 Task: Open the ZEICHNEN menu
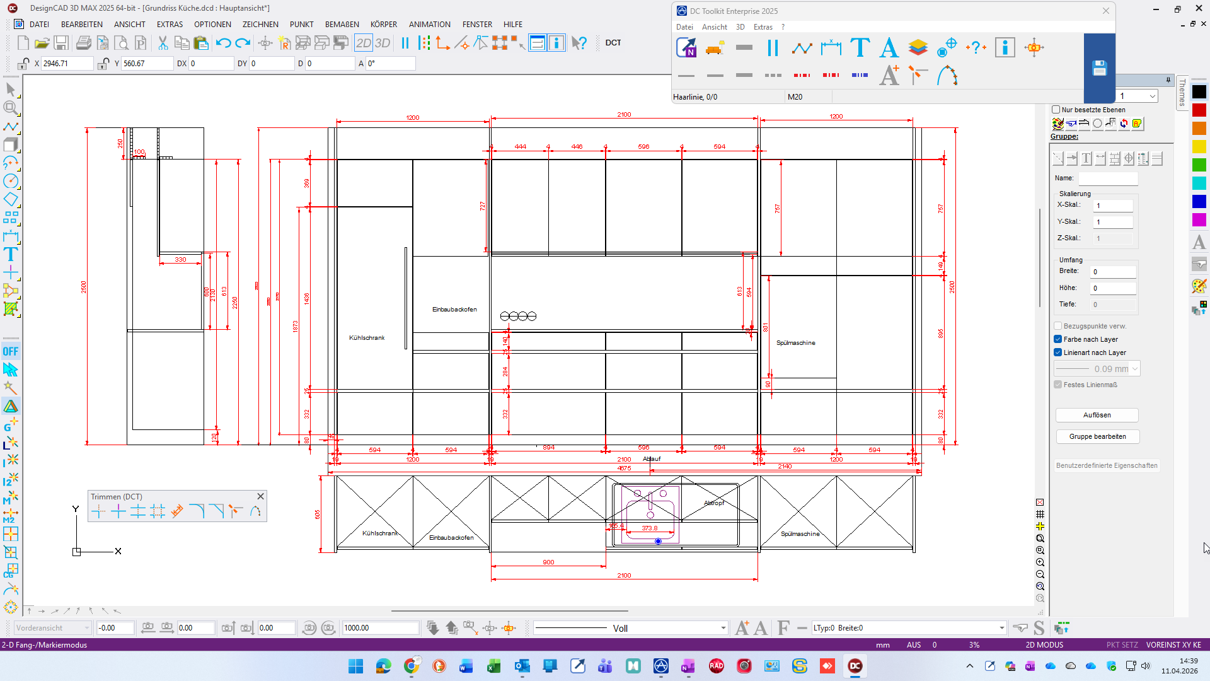[260, 24]
